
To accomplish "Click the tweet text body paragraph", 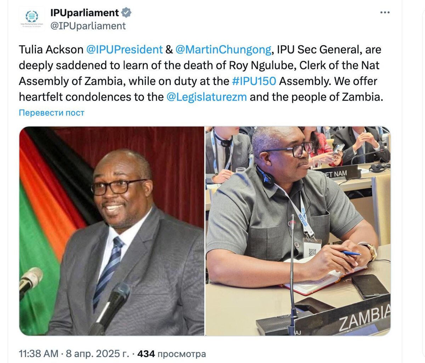I will pos(201,73).
